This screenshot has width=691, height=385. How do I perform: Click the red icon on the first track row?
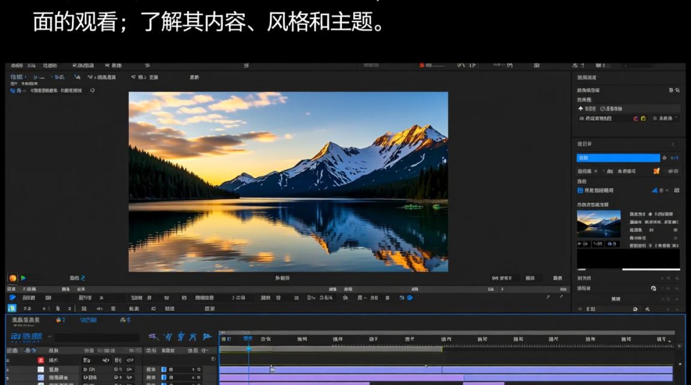(41, 360)
